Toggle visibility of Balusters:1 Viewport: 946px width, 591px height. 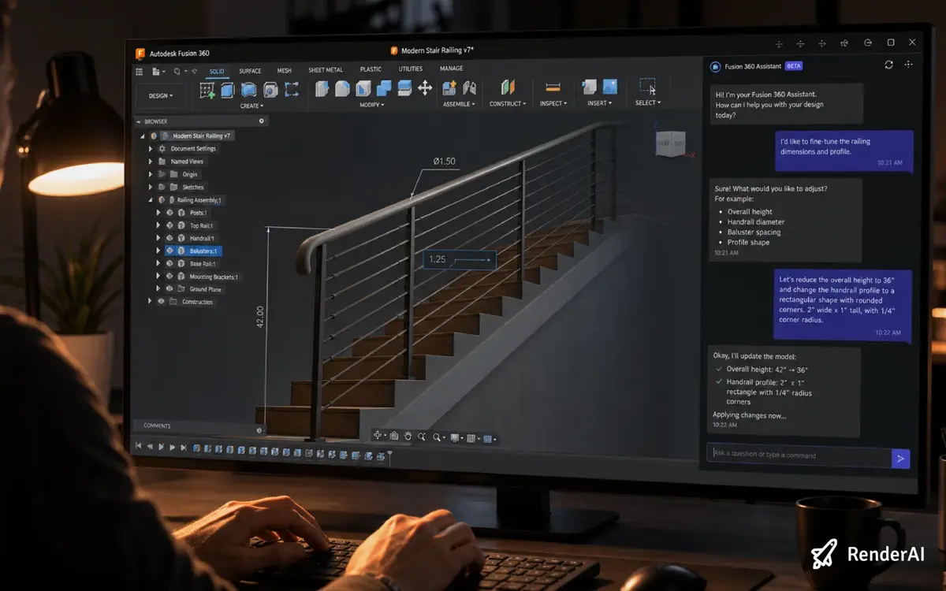click(x=169, y=251)
